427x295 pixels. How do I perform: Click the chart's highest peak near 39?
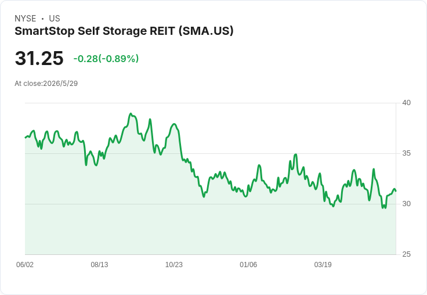[x=131, y=114]
